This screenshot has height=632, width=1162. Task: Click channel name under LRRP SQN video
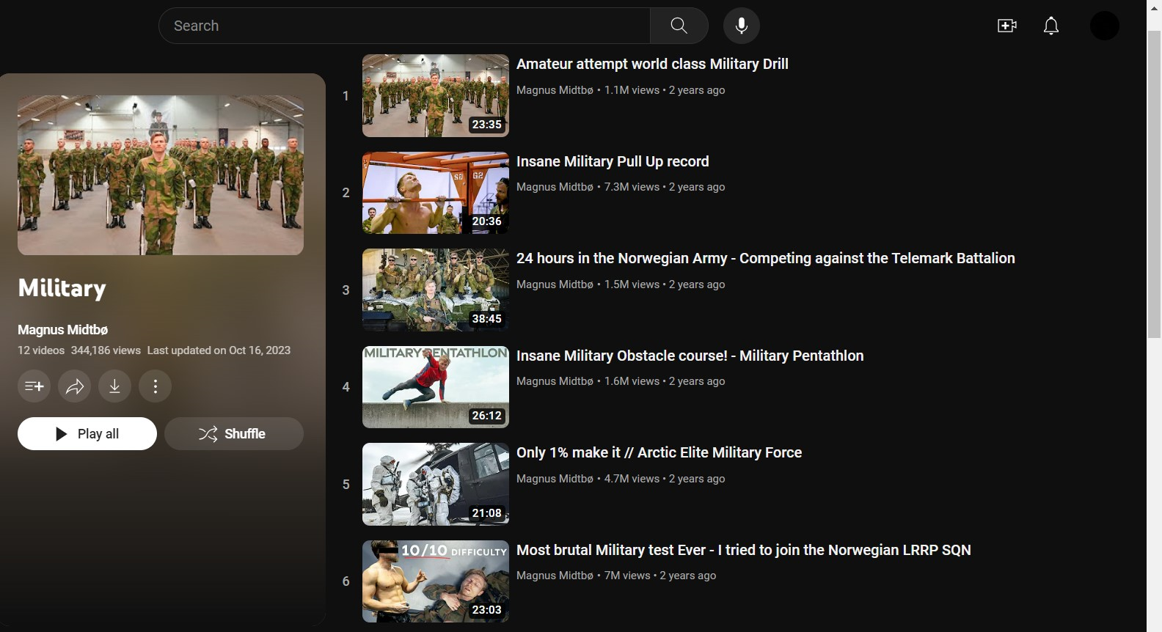555,576
